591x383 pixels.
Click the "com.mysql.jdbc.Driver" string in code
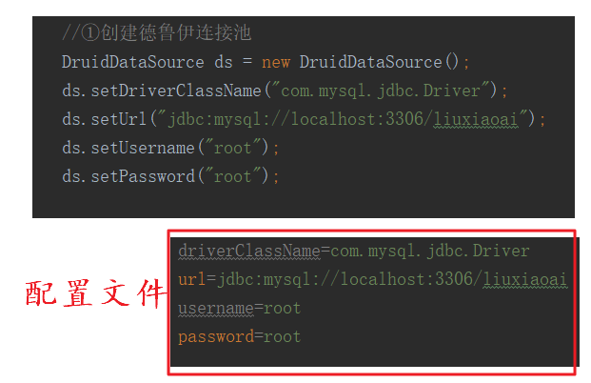pyautogui.click(x=381, y=91)
